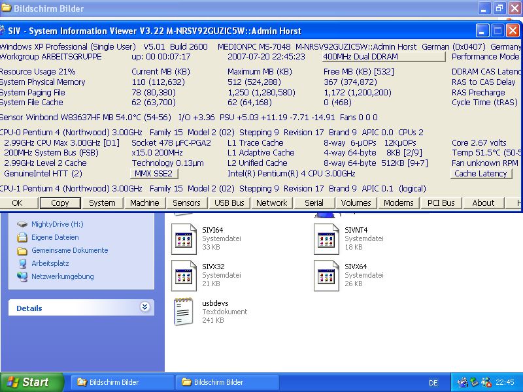This screenshot has width=523, height=392.
Task: Click the Bildschirm Bilder title bar folder icon
Action: point(7,8)
